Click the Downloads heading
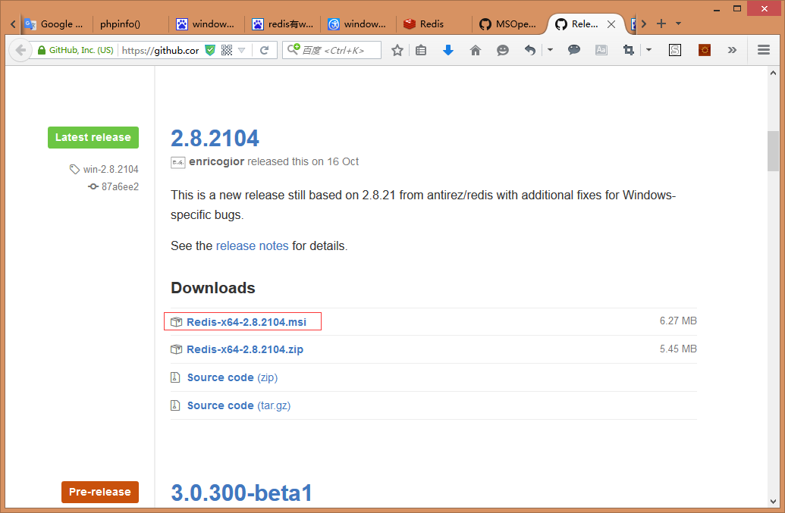This screenshot has height=513, width=785. coord(213,288)
